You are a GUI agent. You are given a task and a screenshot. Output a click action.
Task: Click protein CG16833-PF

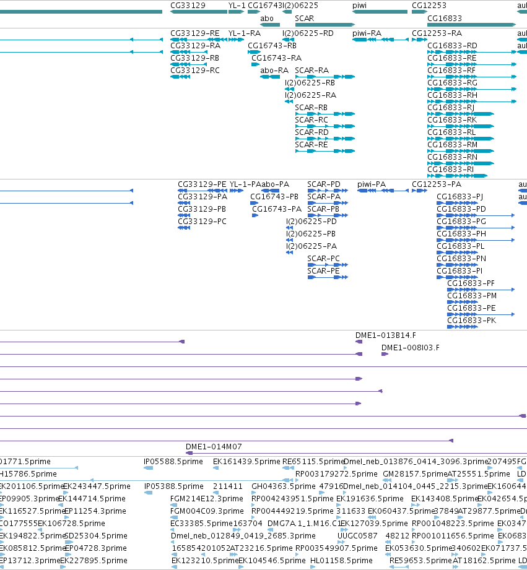coord(471,283)
